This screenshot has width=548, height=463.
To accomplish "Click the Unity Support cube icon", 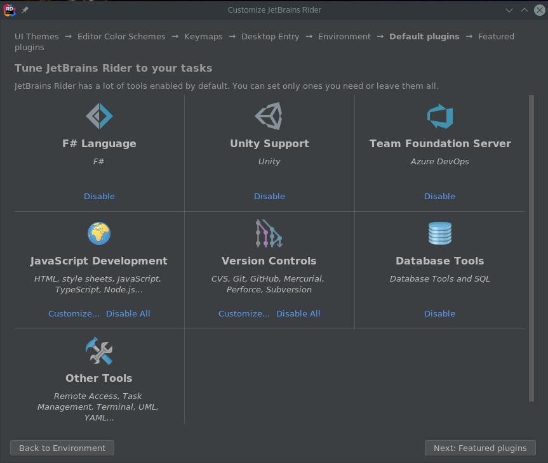I will click(269, 116).
